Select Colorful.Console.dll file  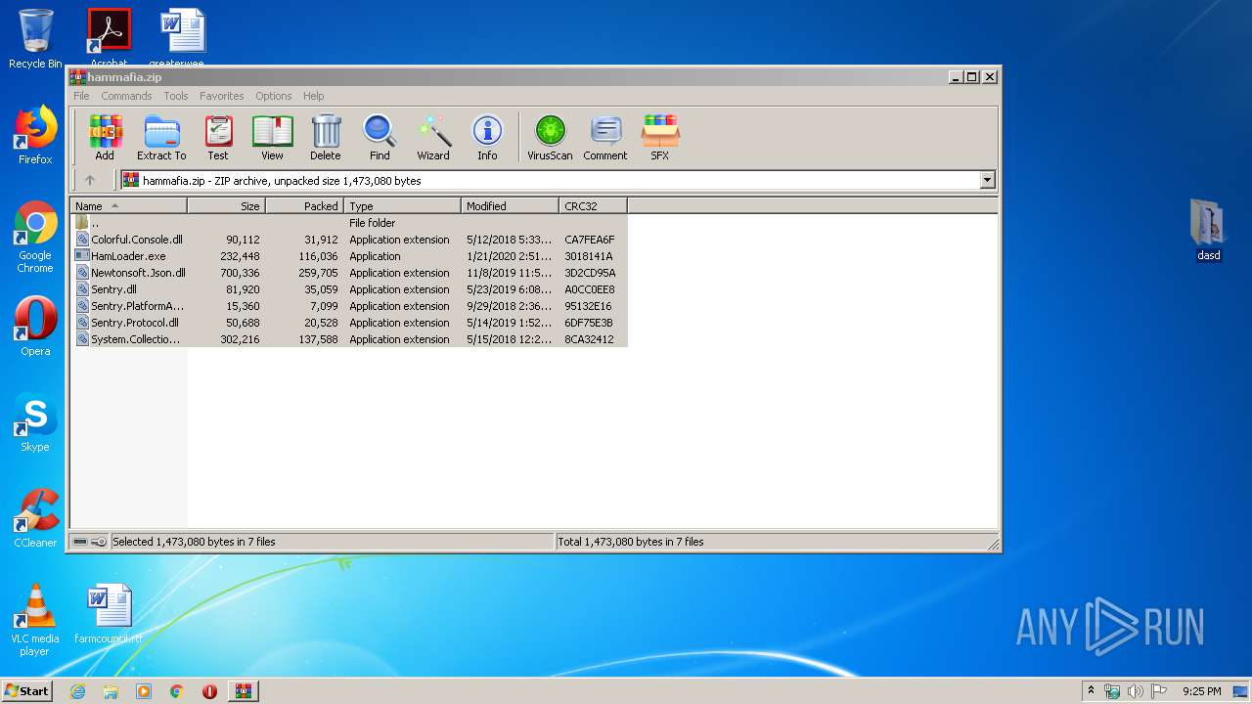coord(349,240)
